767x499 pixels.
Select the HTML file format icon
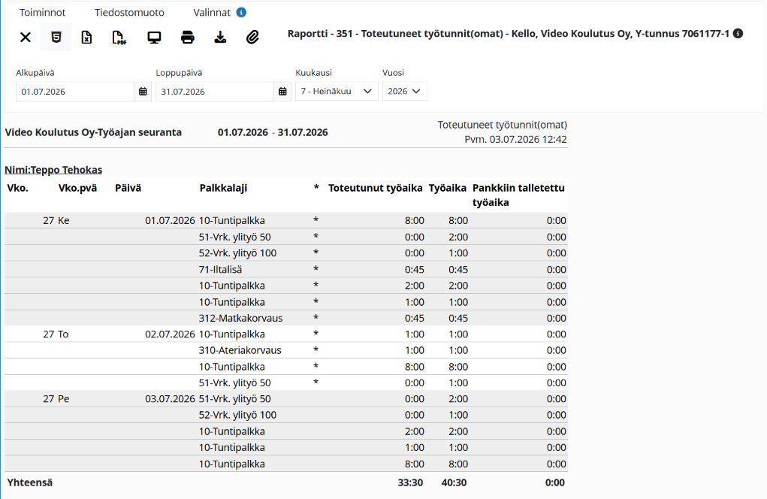coord(56,37)
